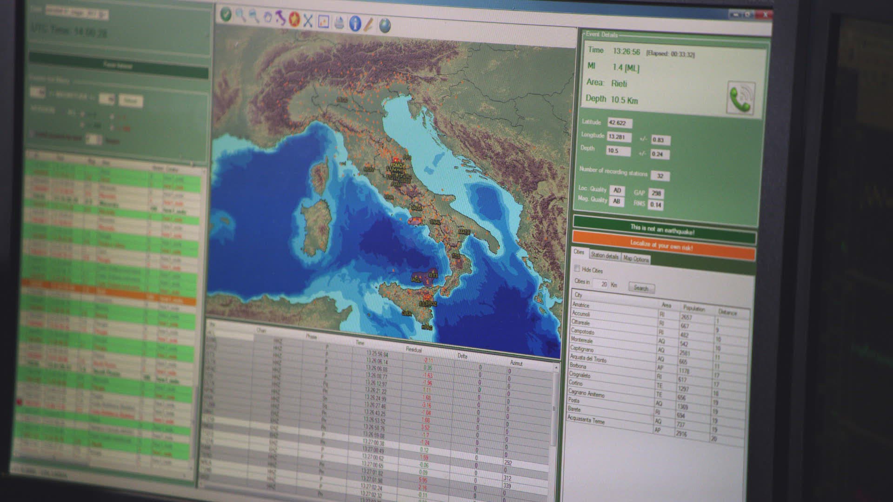Click the Search button for cities
This screenshot has width=893, height=502.
pos(641,288)
